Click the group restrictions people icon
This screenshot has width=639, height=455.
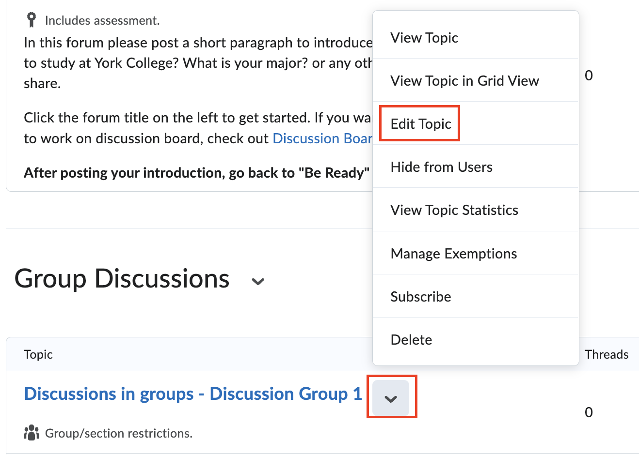coord(32,433)
